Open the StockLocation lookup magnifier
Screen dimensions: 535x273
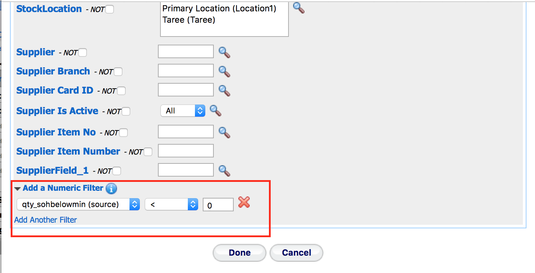click(299, 8)
